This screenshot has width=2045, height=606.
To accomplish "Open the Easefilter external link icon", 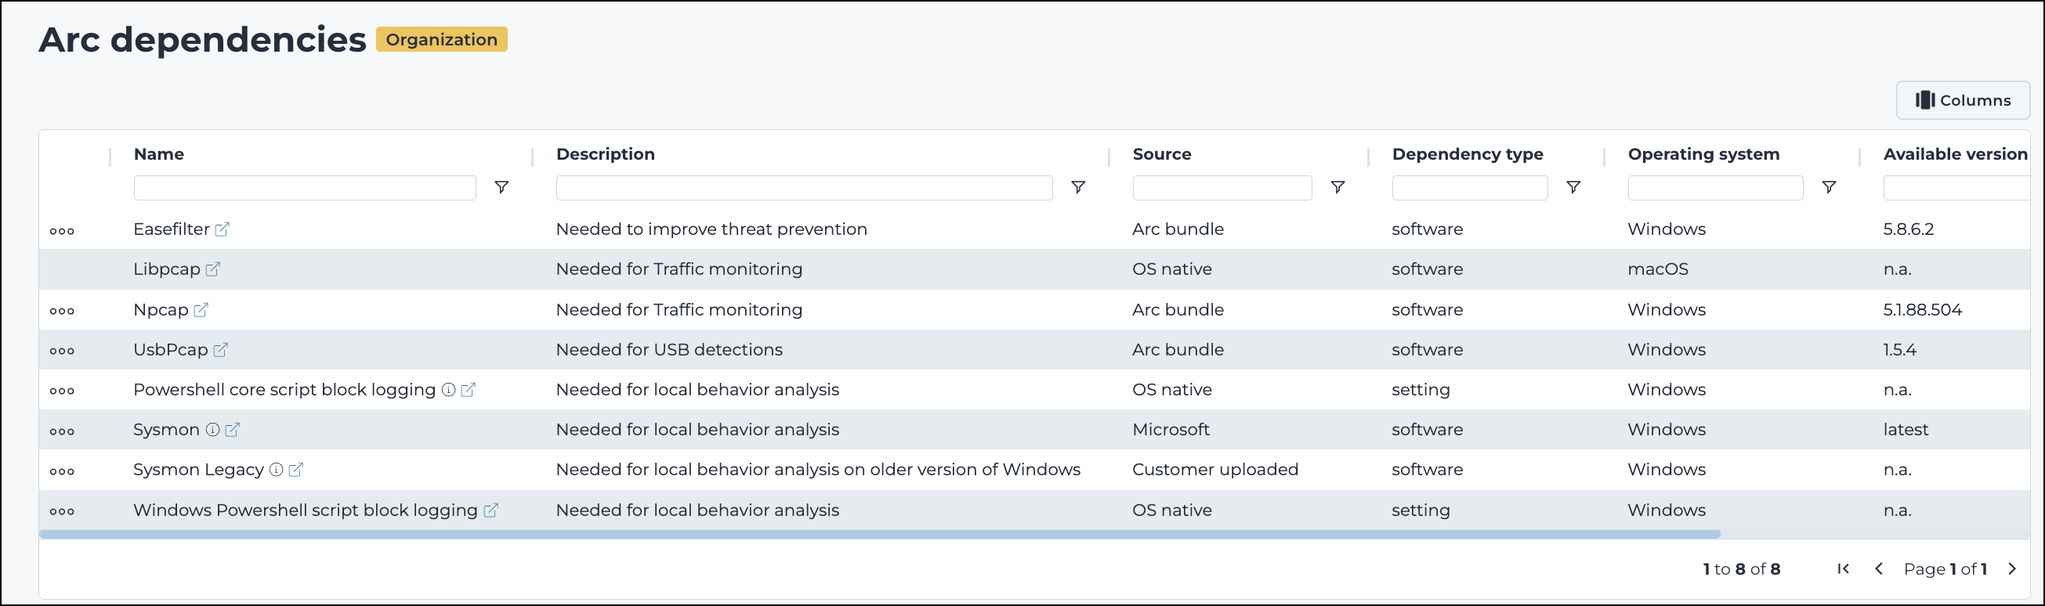I will pos(223,229).
